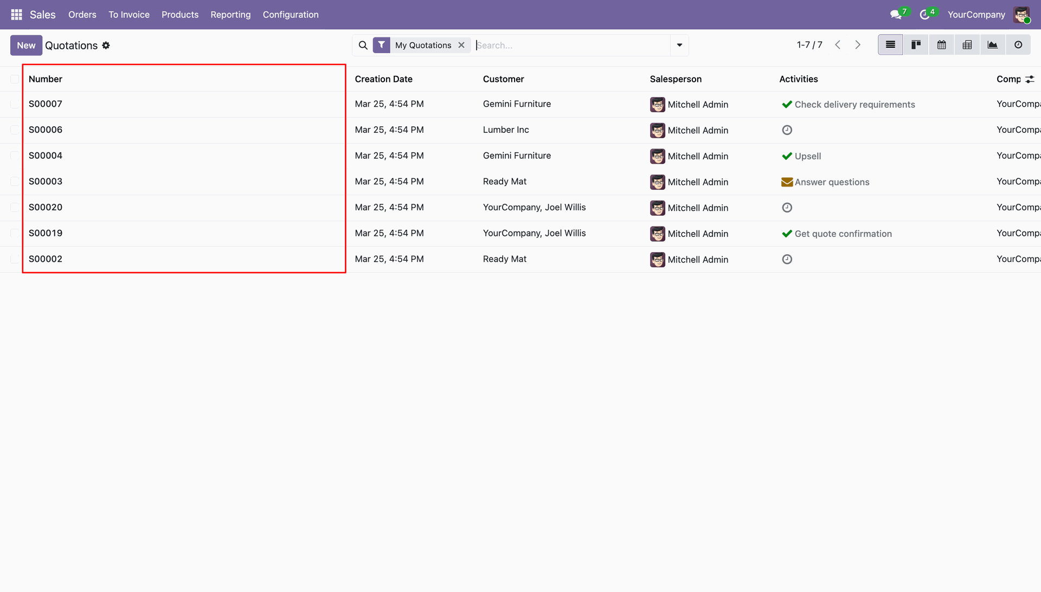Switch to Kanban view
The height and width of the screenshot is (592, 1041).
[916, 45]
